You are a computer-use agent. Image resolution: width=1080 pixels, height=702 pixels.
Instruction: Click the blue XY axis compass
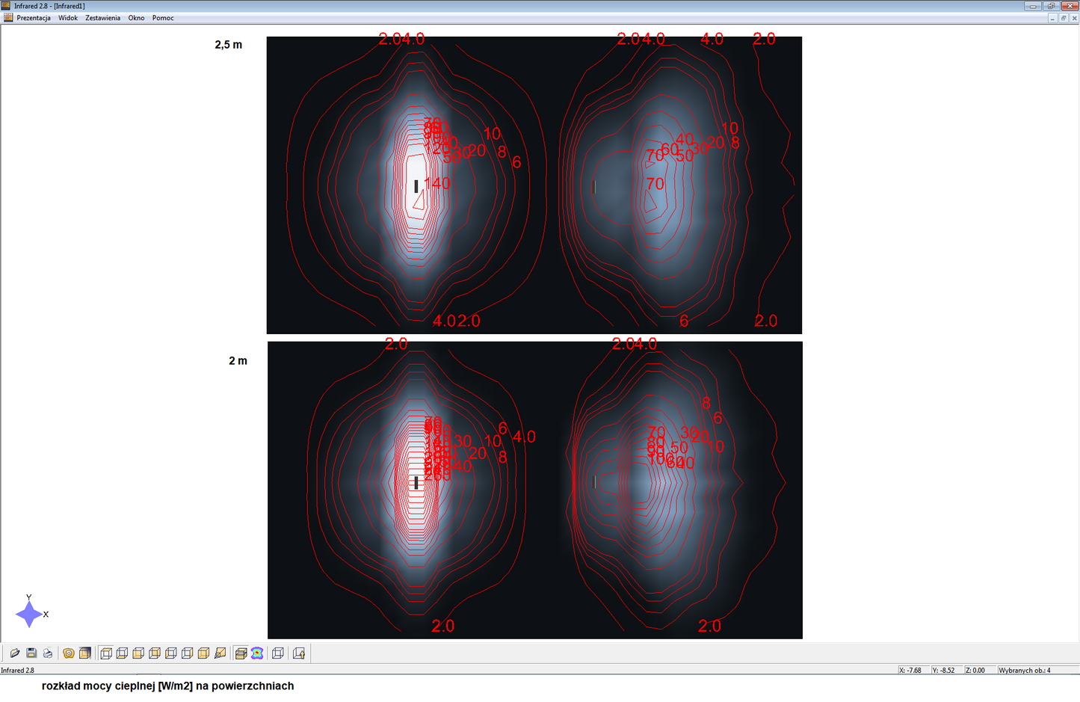coord(29,614)
